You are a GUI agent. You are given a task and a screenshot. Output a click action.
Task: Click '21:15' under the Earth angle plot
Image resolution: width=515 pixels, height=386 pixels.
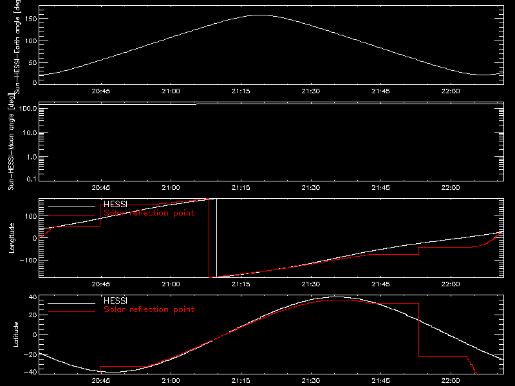(x=241, y=91)
